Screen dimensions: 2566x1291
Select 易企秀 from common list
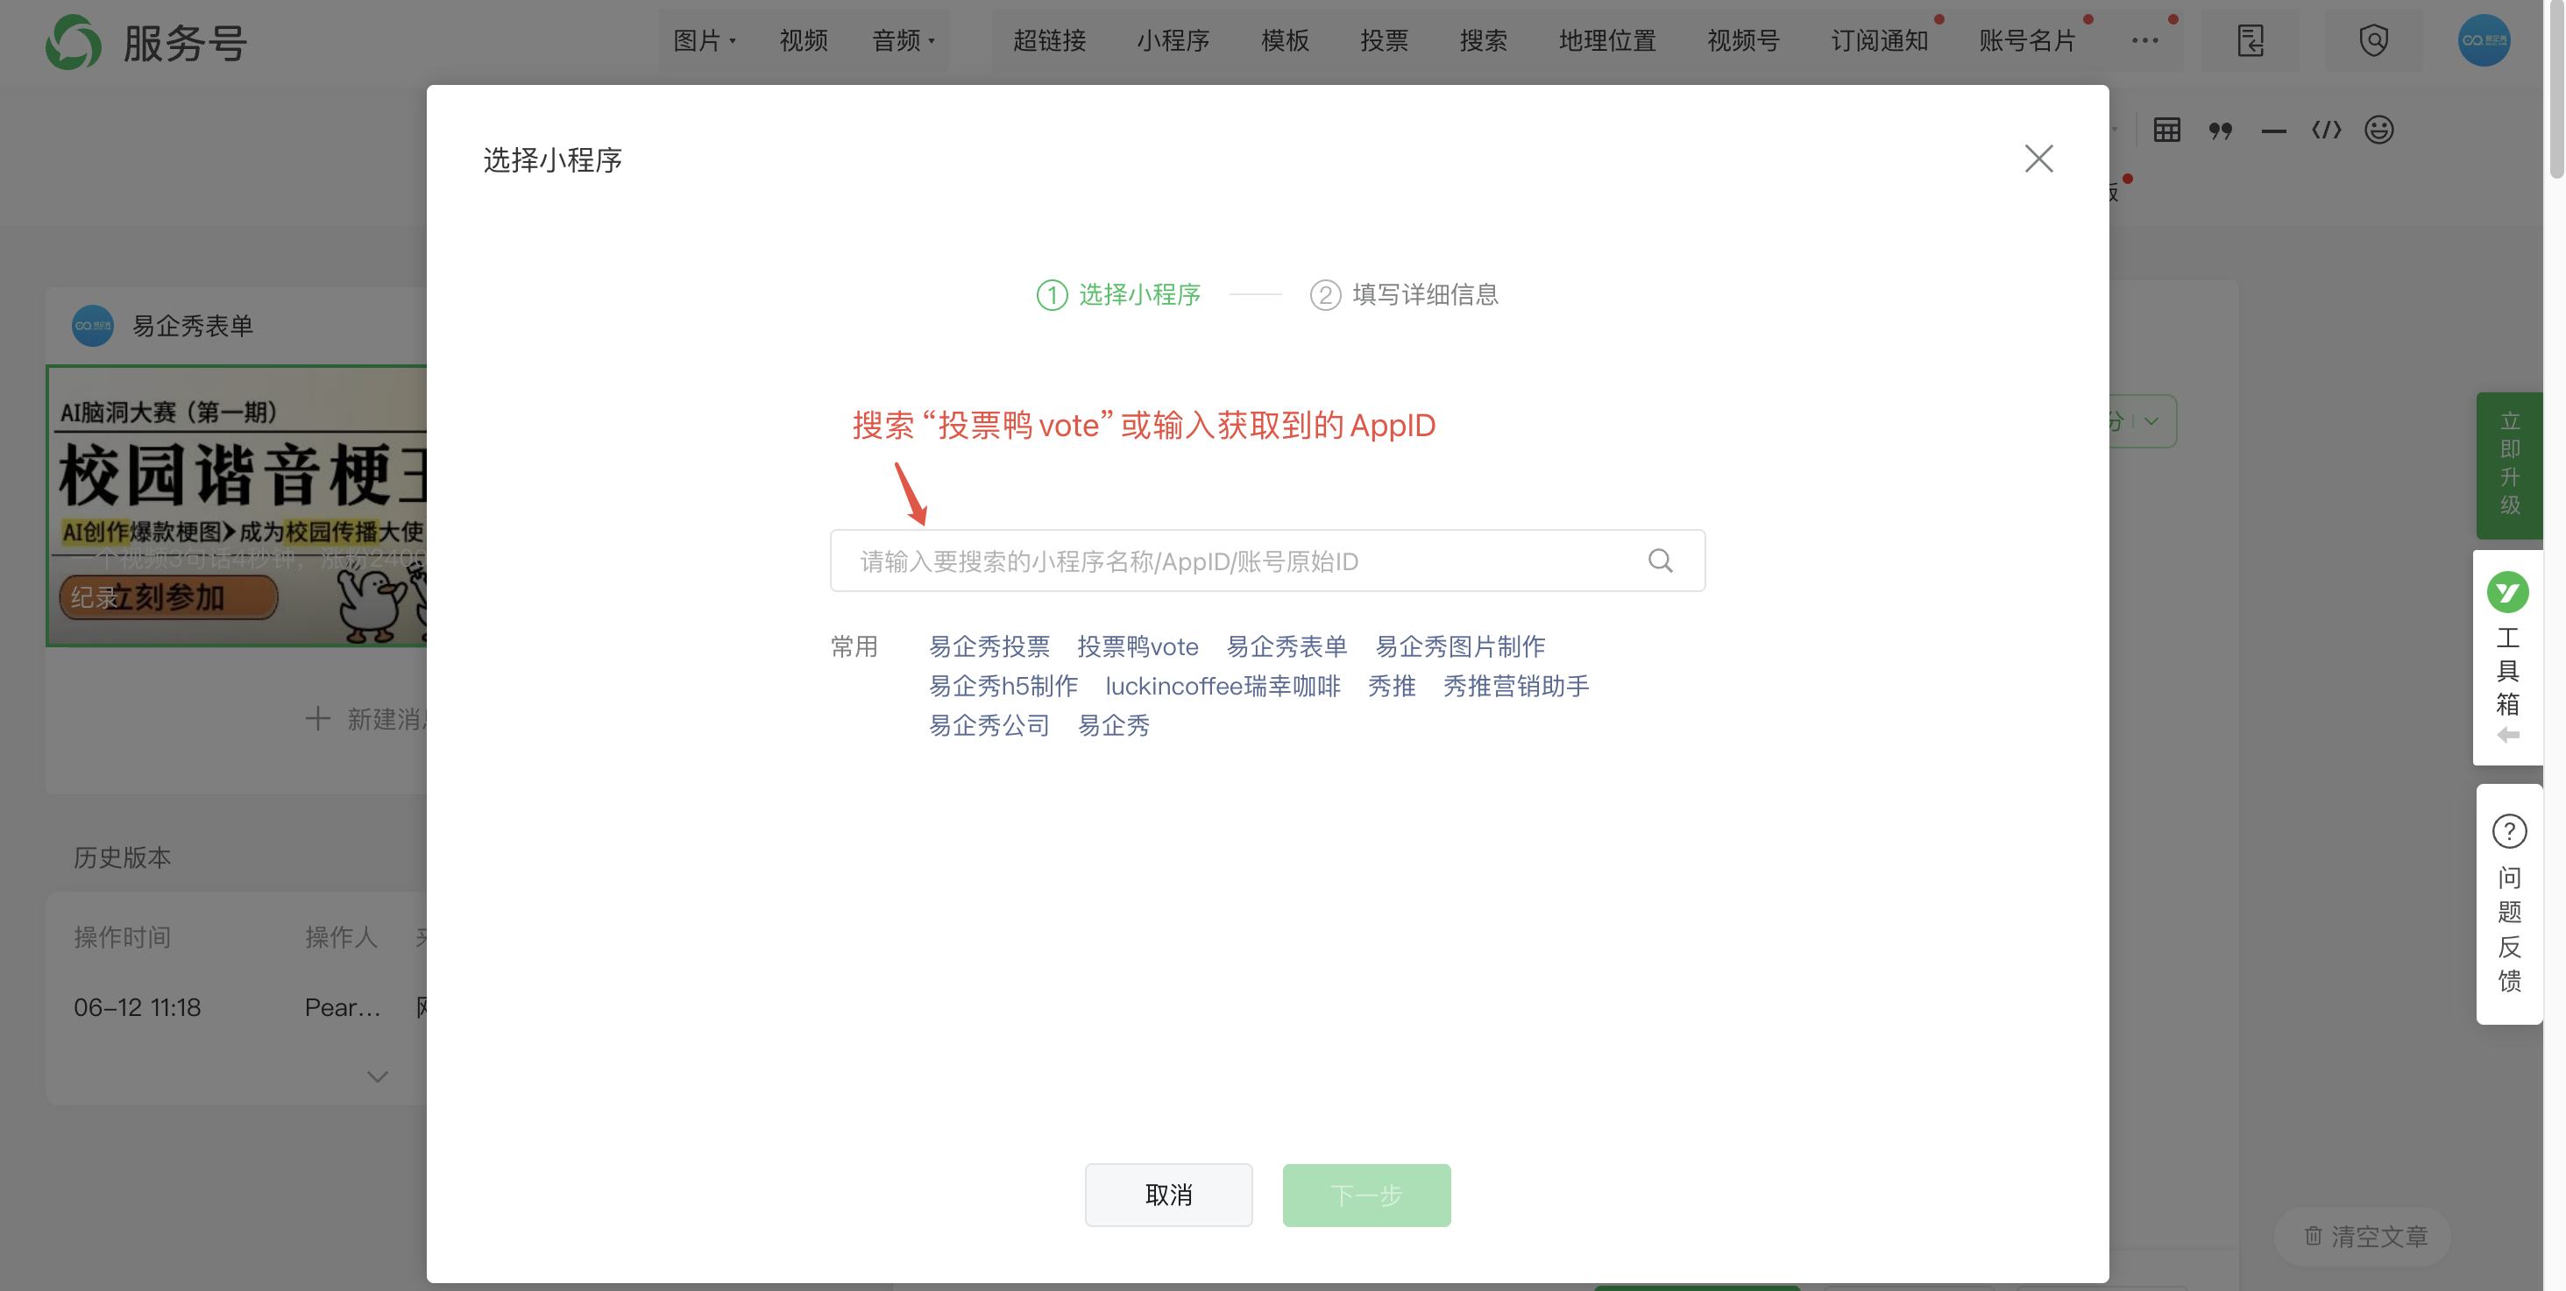(1114, 725)
